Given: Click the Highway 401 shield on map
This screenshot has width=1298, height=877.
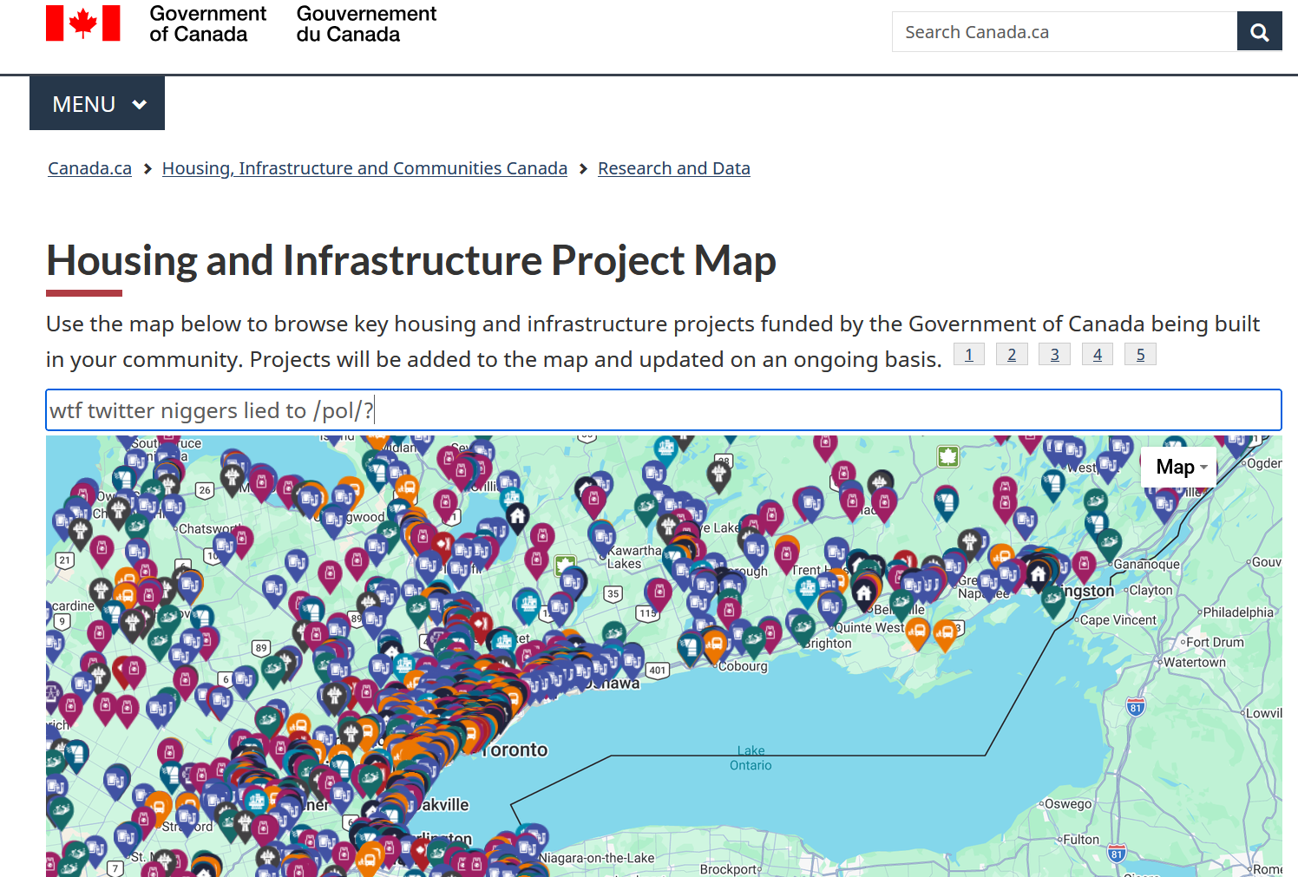Looking at the screenshot, I should tap(658, 670).
